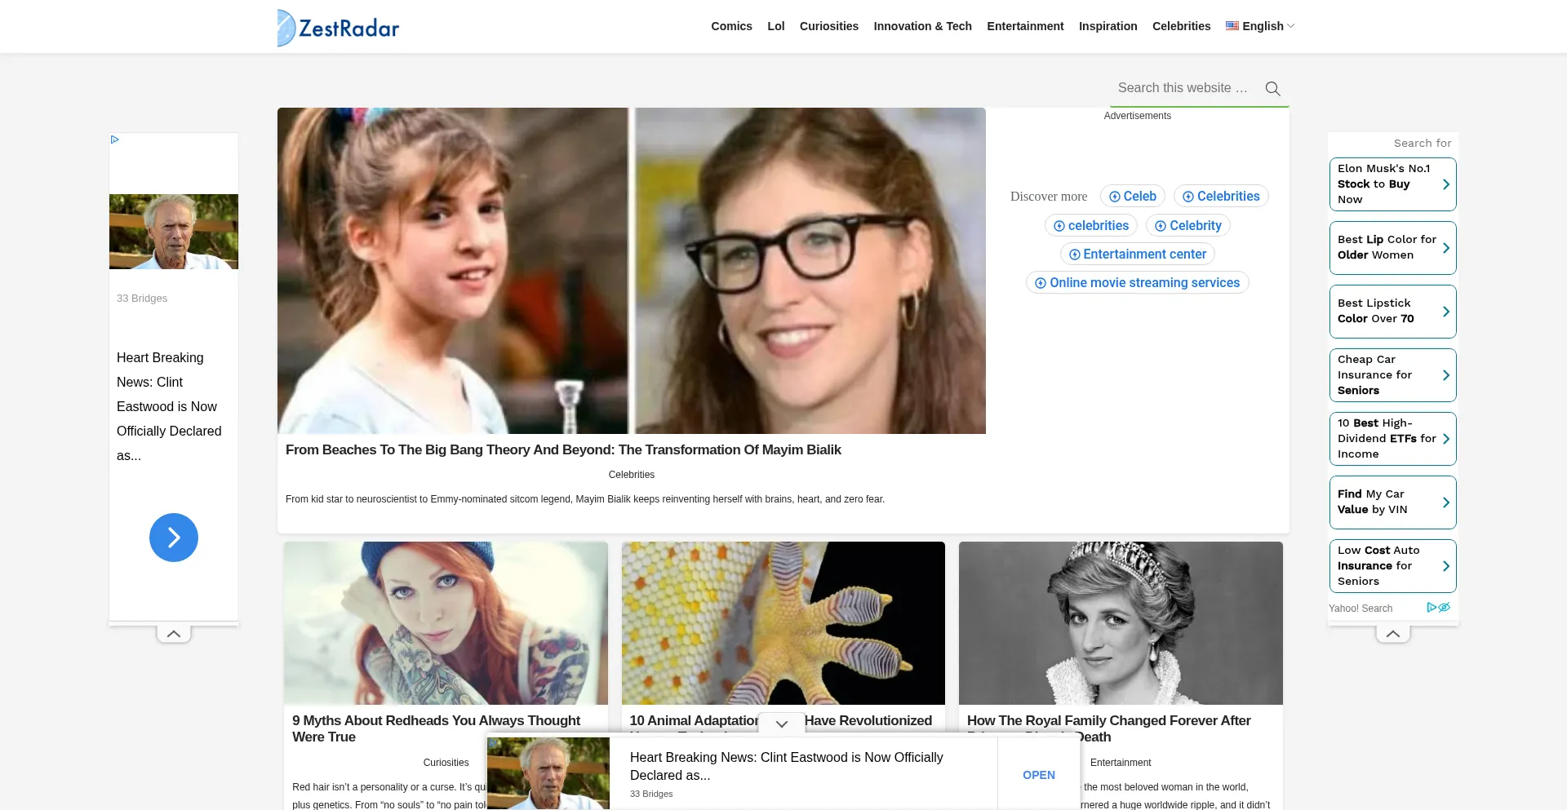This screenshot has width=1567, height=810.
Task: Go to Innovation & Tech section
Action: point(922,26)
